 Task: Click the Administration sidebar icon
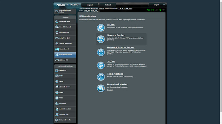[x=57, y=109]
